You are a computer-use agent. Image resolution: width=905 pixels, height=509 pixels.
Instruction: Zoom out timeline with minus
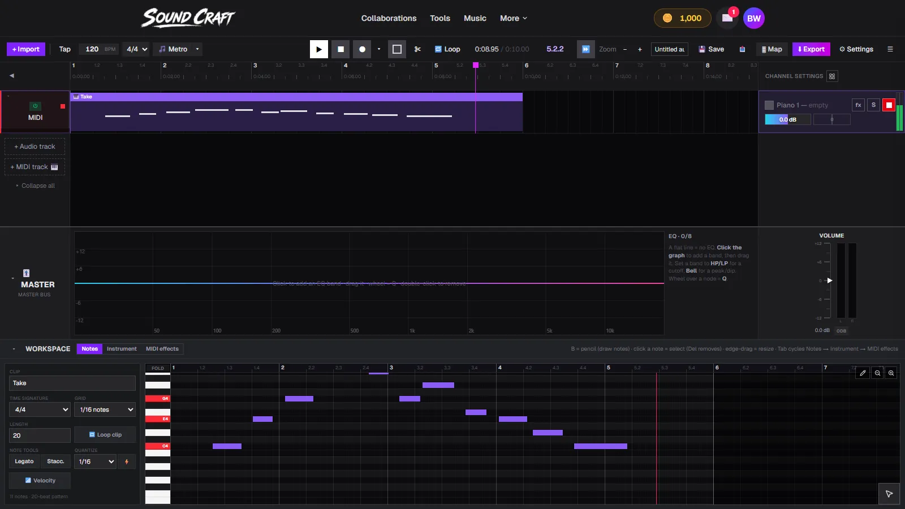point(625,49)
